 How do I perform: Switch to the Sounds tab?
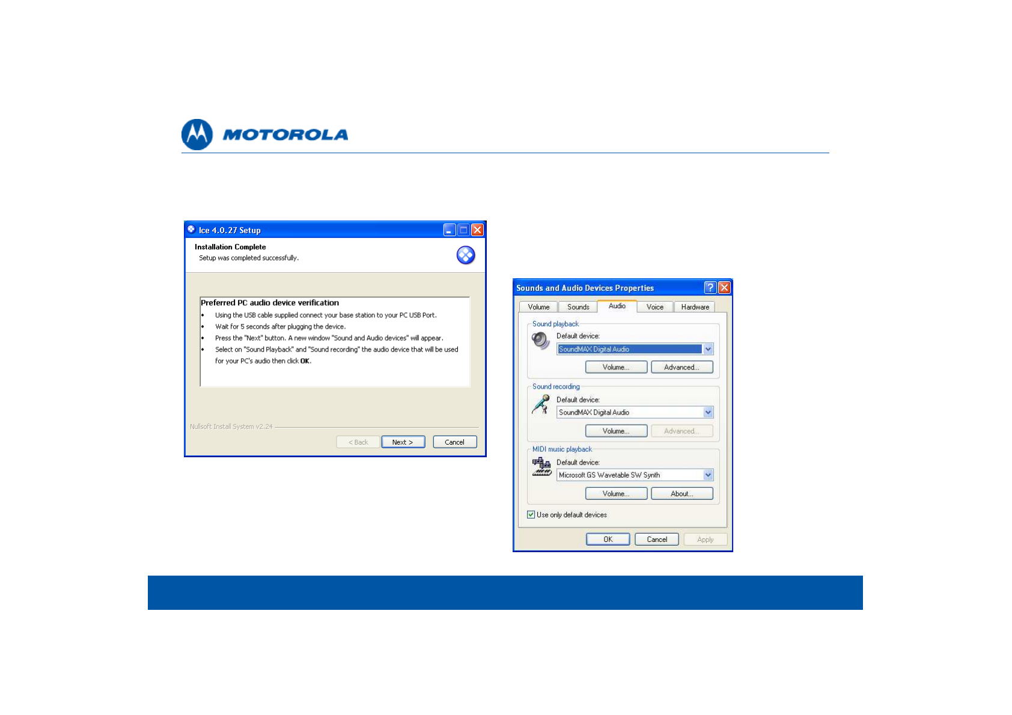pyautogui.click(x=578, y=307)
